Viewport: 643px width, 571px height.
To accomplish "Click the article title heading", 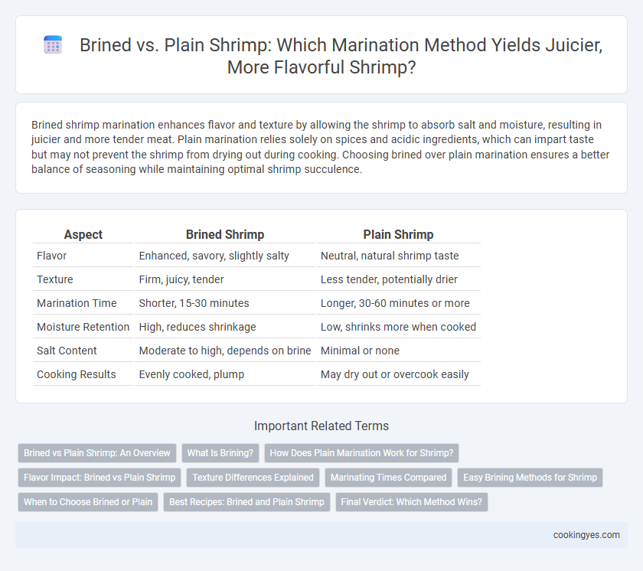I will [x=341, y=56].
